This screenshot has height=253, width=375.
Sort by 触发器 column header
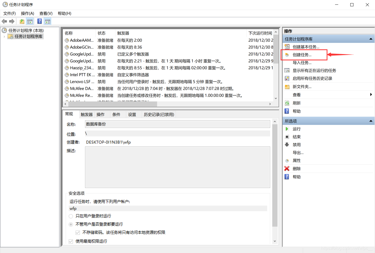[181, 33]
